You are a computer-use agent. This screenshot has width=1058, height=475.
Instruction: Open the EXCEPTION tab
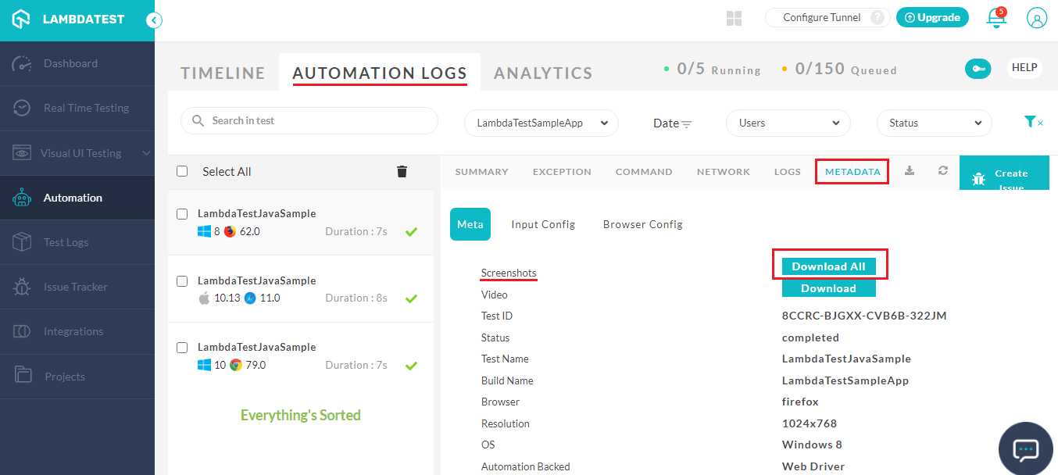pyautogui.click(x=562, y=172)
